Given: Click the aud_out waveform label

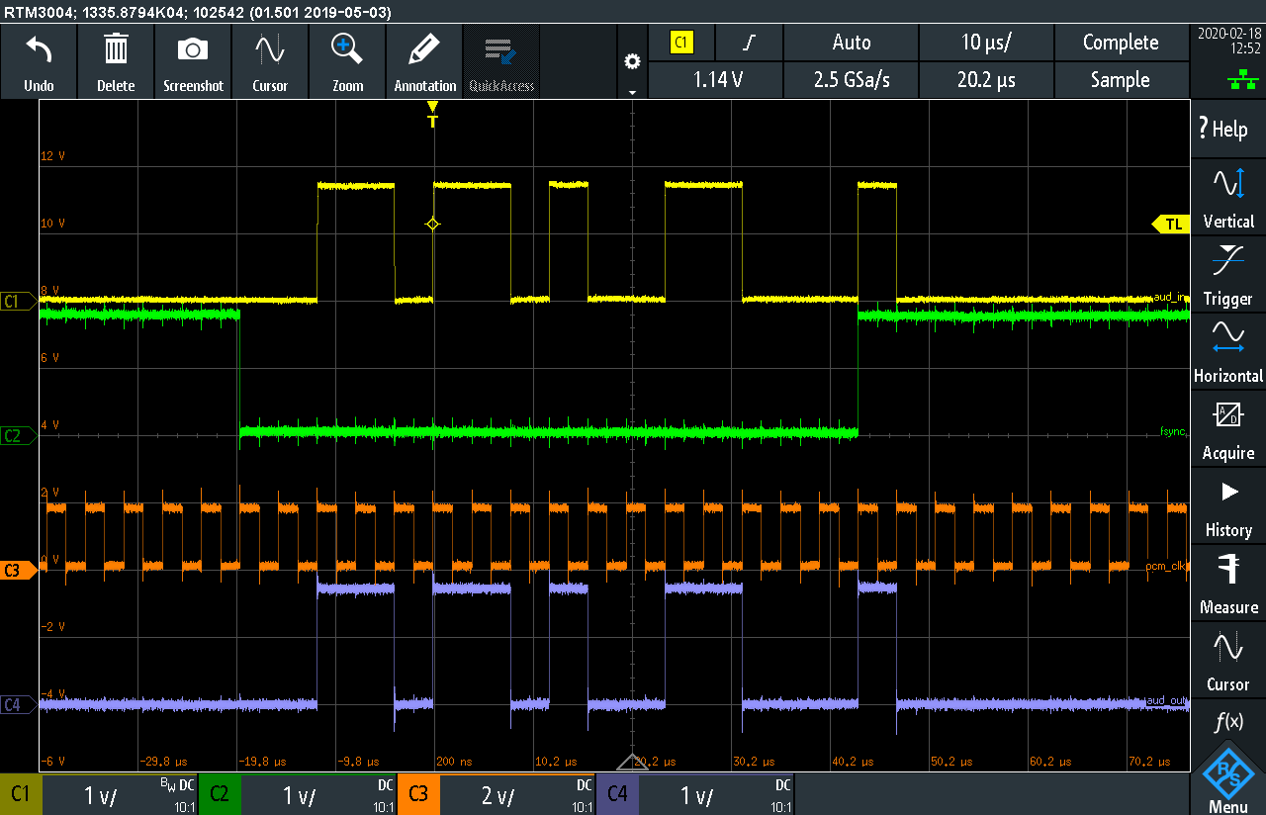Looking at the screenshot, I should (1167, 700).
